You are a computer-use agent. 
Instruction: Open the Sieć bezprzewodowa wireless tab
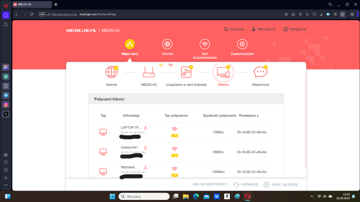(x=205, y=49)
